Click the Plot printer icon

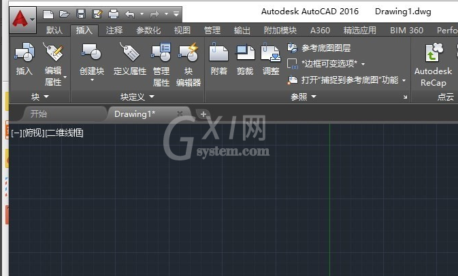114,14
